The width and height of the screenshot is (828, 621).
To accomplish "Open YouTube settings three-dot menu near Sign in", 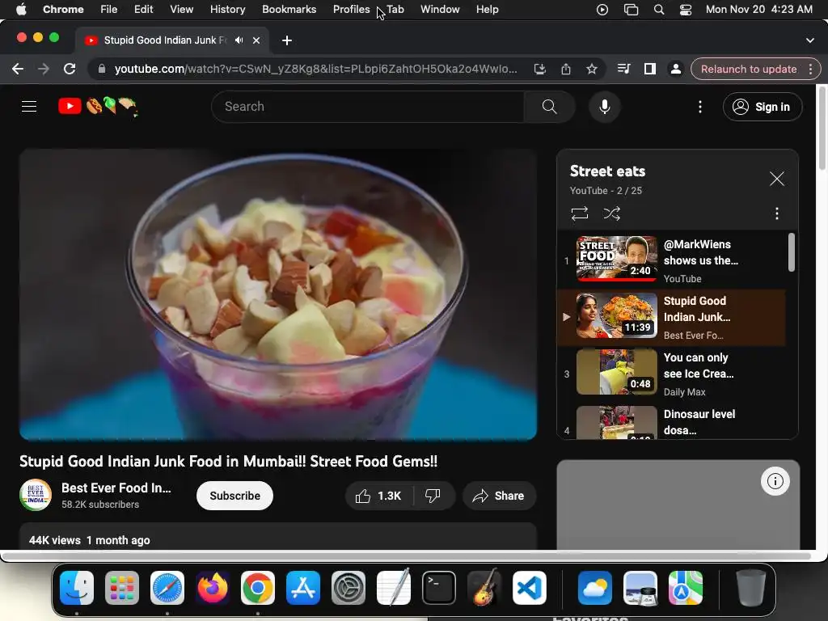I will 700,107.
